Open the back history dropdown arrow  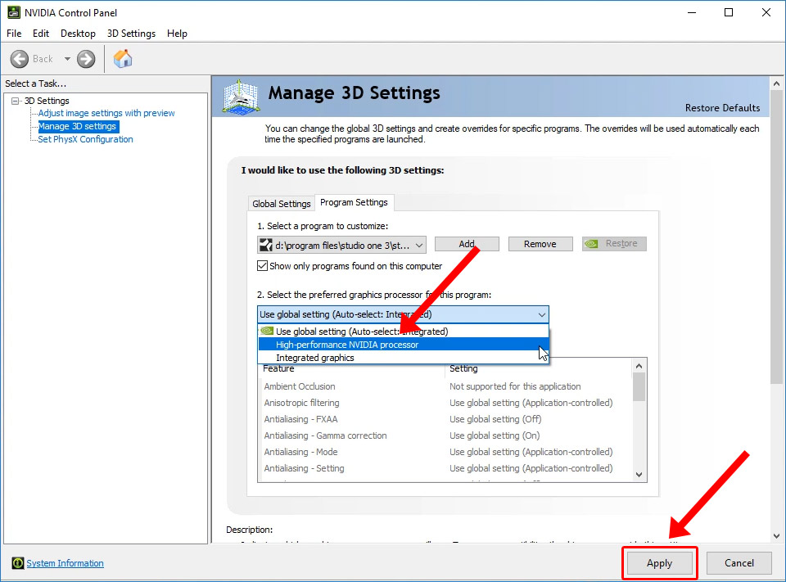[x=67, y=59]
